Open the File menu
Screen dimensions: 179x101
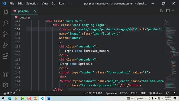tap(12, 3)
